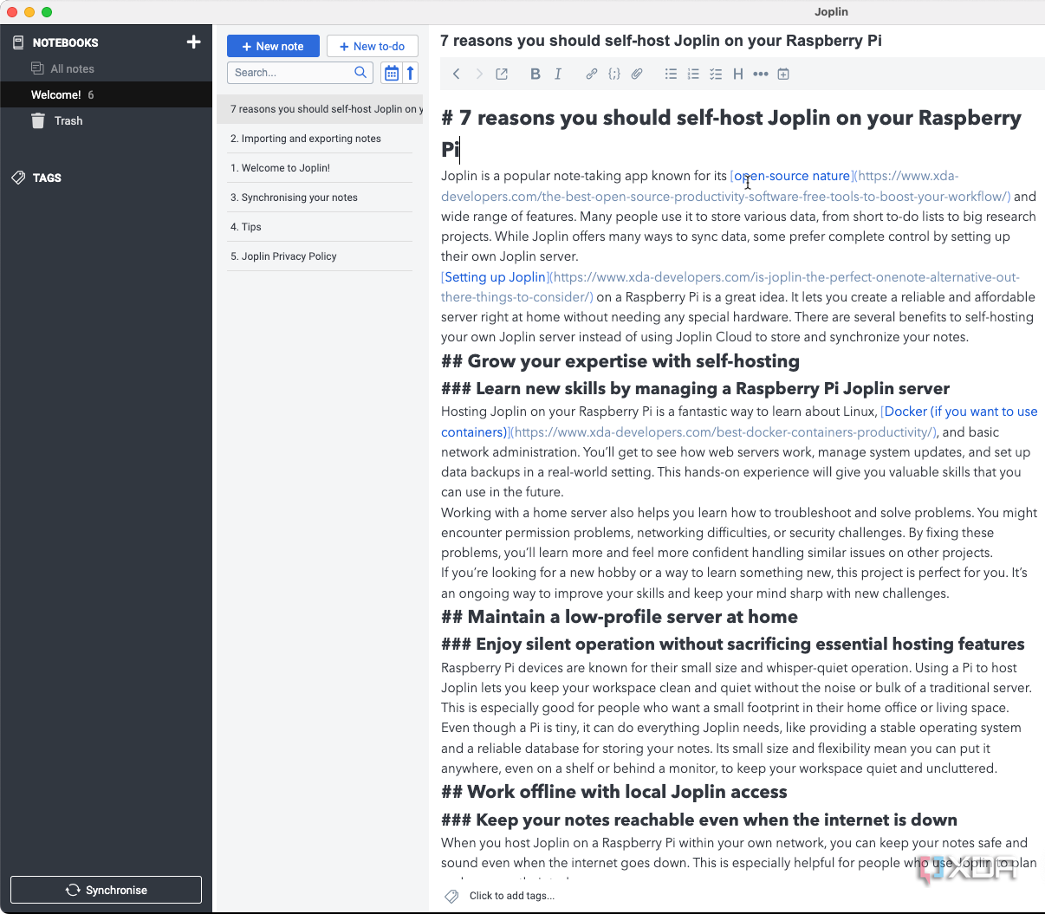Open note '4. Tips'
The height and width of the screenshot is (914, 1045).
(x=320, y=227)
